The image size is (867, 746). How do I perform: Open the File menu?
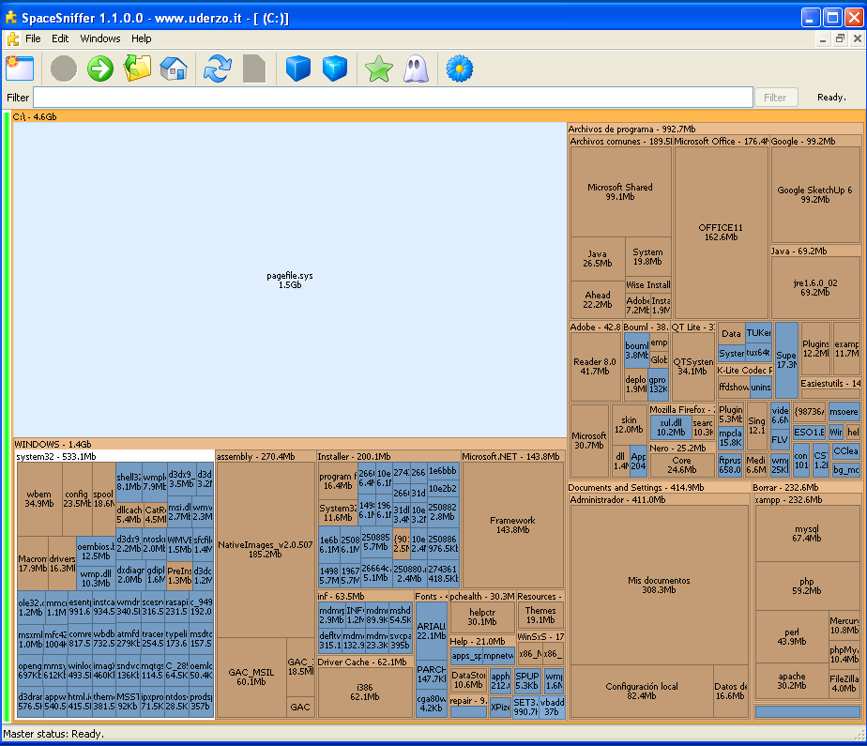tap(33, 38)
